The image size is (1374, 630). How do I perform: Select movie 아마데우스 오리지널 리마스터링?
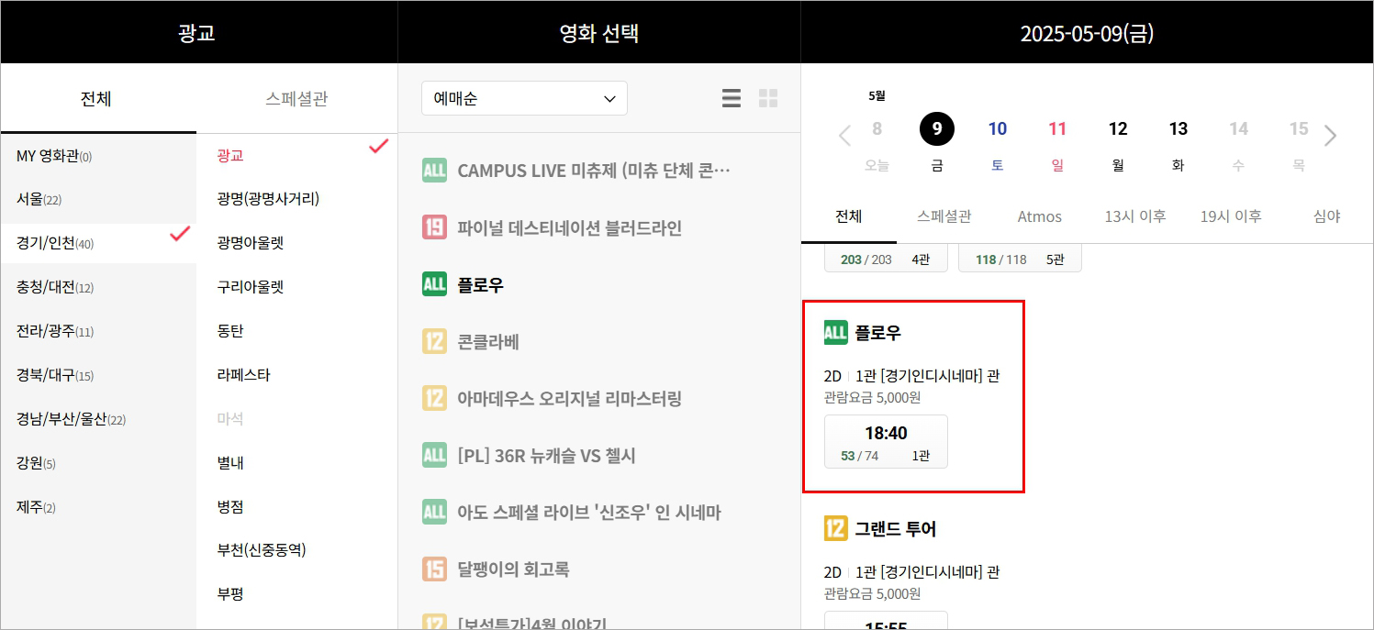(x=570, y=399)
